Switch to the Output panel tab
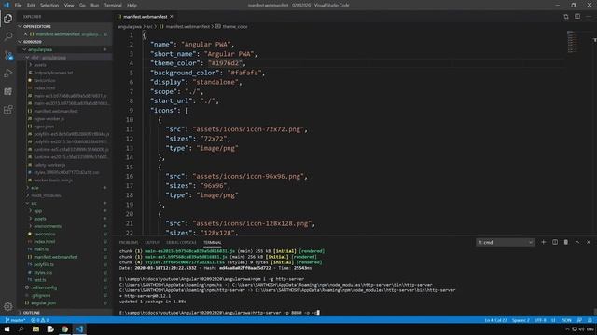Image resolution: width=597 pixels, height=335 pixels. [x=152, y=242]
